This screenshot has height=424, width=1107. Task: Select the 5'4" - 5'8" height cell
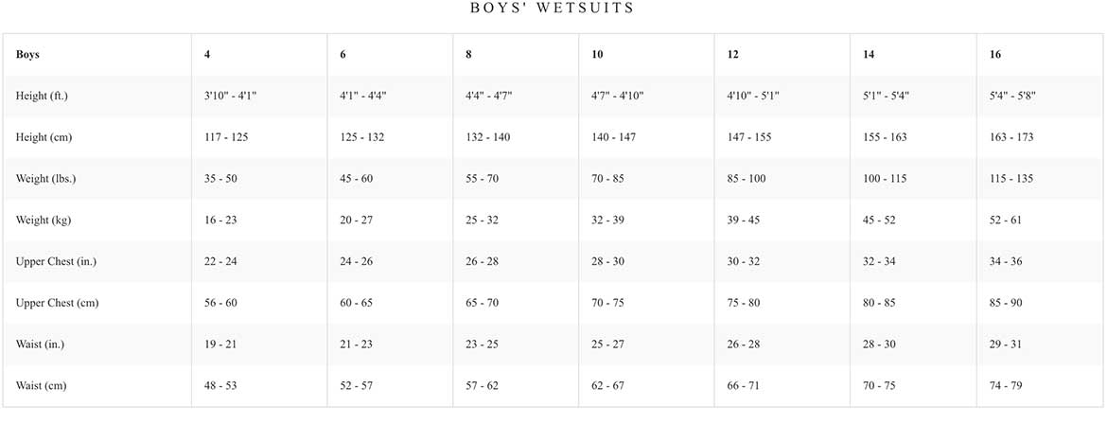(1013, 97)
